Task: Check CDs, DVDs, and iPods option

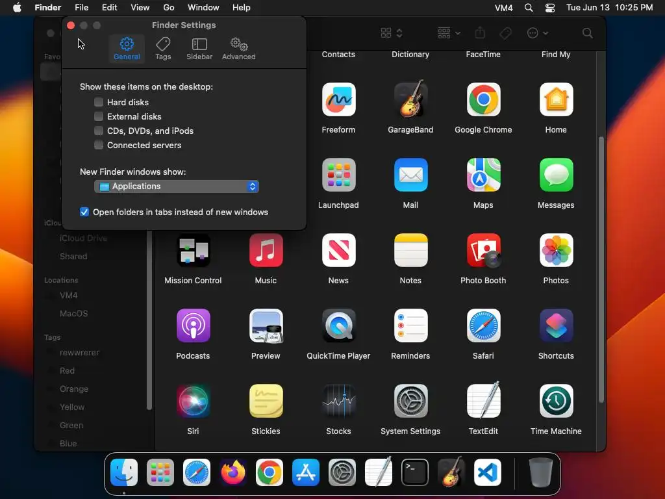Action: tap(99, 131)
